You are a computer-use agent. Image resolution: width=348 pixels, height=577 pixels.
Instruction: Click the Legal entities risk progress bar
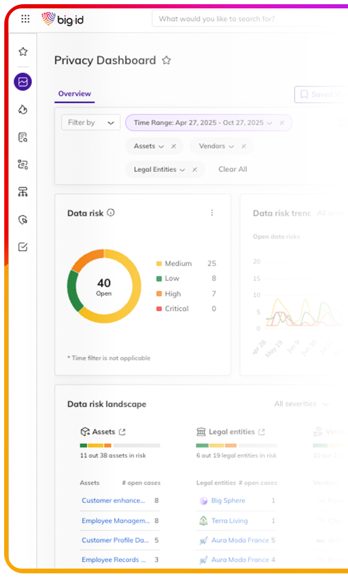(237, 445)
